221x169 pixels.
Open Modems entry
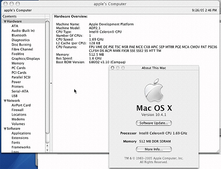coord(18,119)
